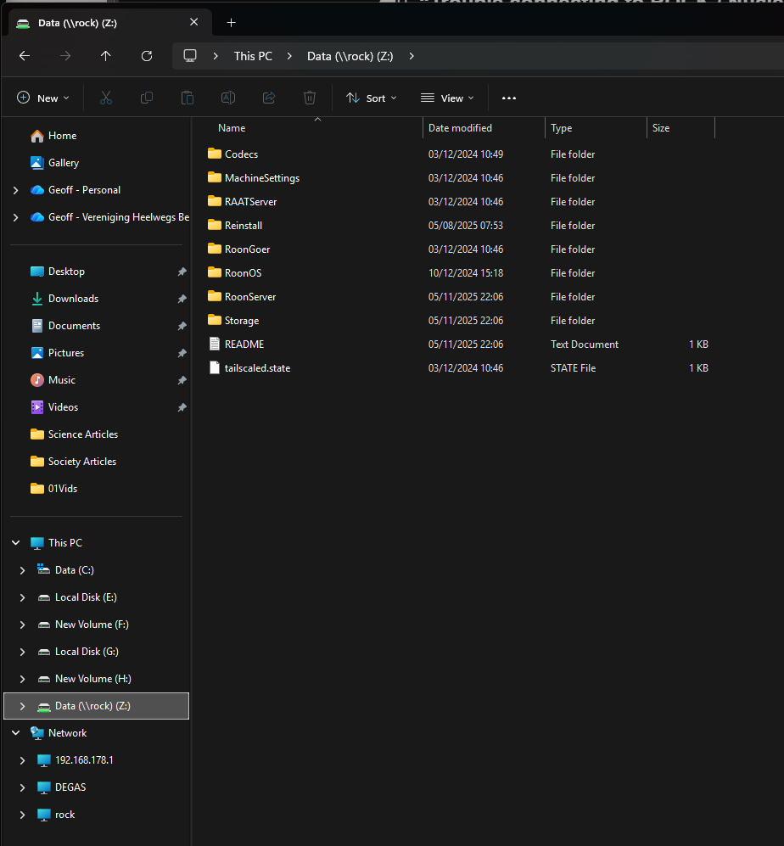Click the Delete trash icon
The height and width of the screenshot is (846, 784).
coord(310,98)
